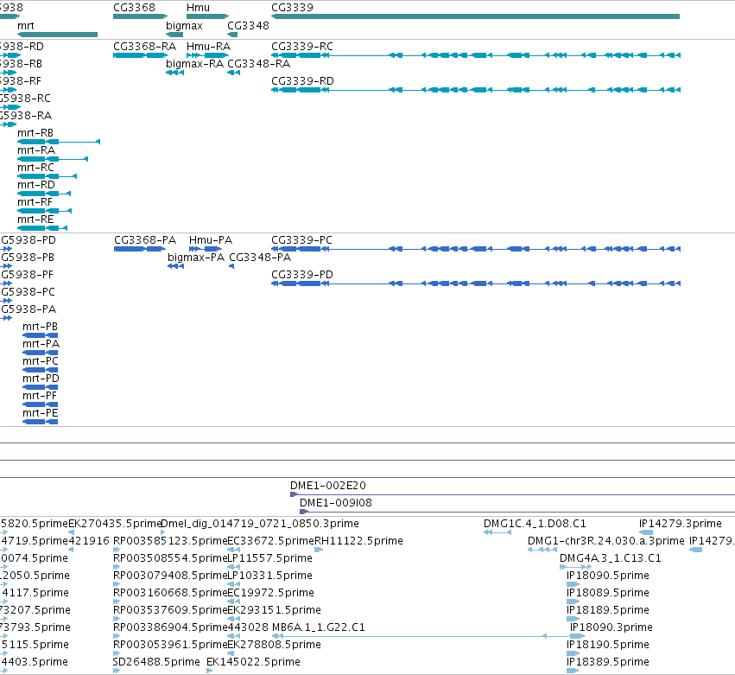735x675 pixels.
Task: Select protein mrt-PA
Action: tap(41, 353)
